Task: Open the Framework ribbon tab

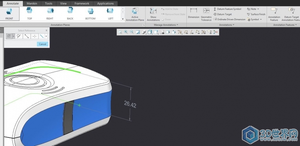Action: click(82, 3)
